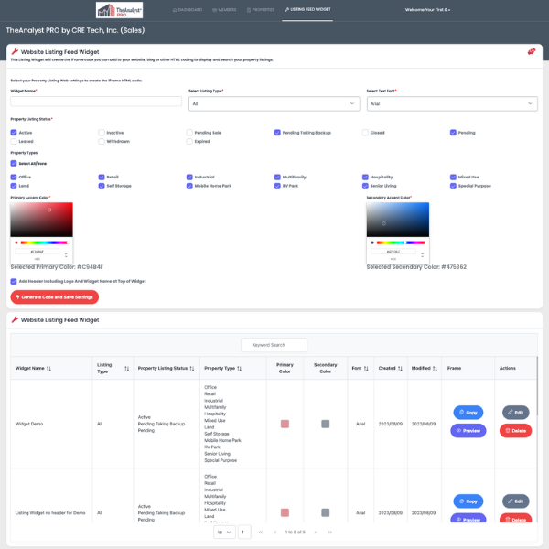Check the Leased listing status
Viewport: 549px width, 549px height.
pos(14,142)
